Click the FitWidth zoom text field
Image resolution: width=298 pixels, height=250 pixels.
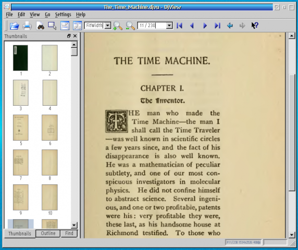[94, 26]
